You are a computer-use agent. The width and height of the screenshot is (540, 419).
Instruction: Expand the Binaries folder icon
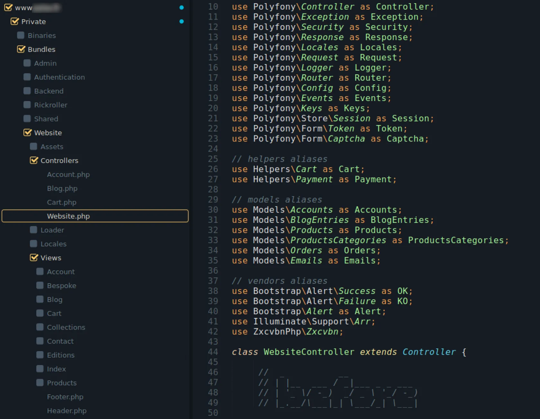21,35
